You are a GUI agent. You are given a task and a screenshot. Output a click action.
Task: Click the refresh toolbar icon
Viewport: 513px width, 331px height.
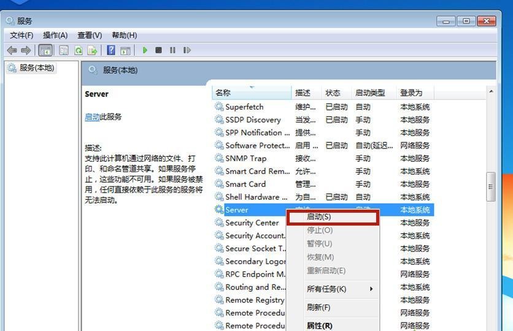click(x=79, y=50)
